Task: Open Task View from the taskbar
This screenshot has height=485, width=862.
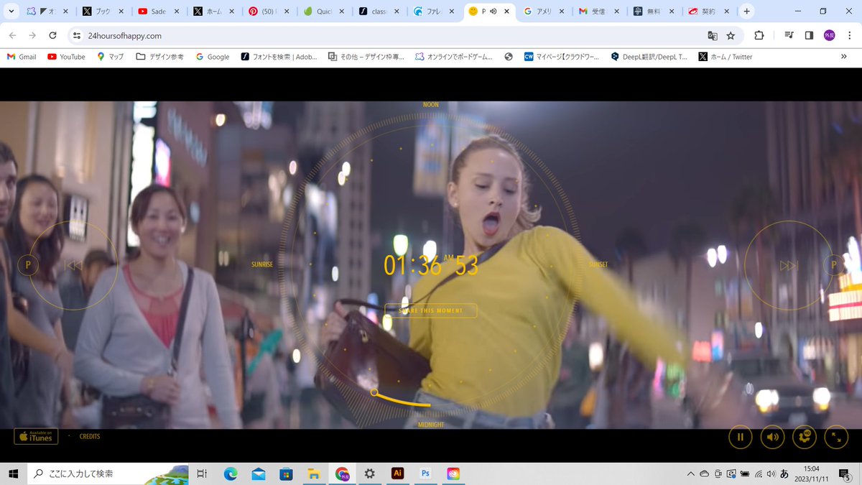Action: coord(202,474)
